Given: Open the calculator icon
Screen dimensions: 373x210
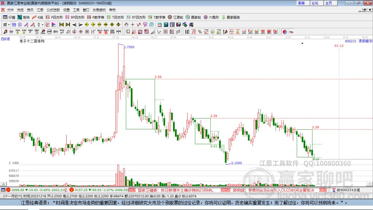Looking at the screenshot, I should pos(166,25).
